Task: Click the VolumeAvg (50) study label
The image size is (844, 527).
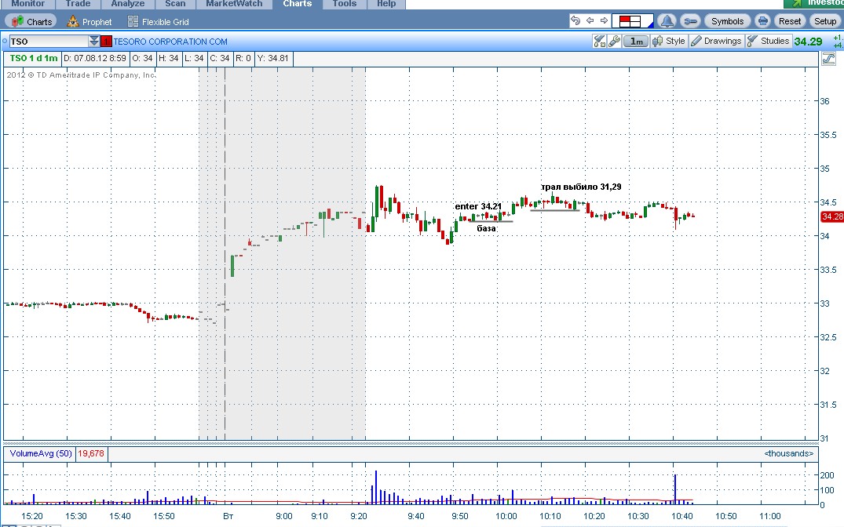Action: 41,453
